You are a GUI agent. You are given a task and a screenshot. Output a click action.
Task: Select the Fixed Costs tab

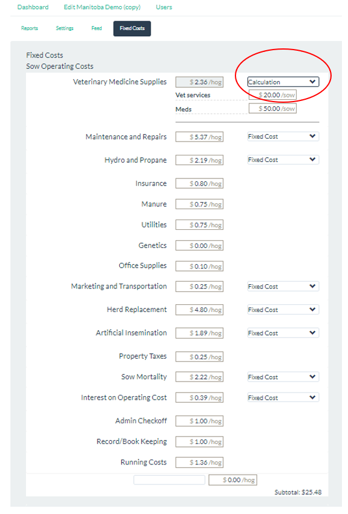(x=132, y=28)
